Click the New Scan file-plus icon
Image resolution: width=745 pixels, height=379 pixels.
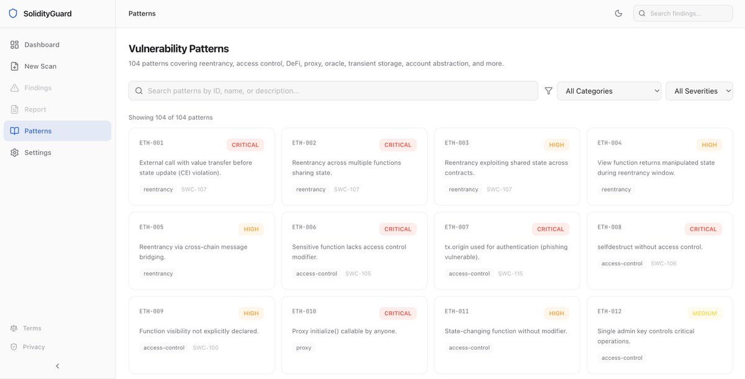point(14,66)
